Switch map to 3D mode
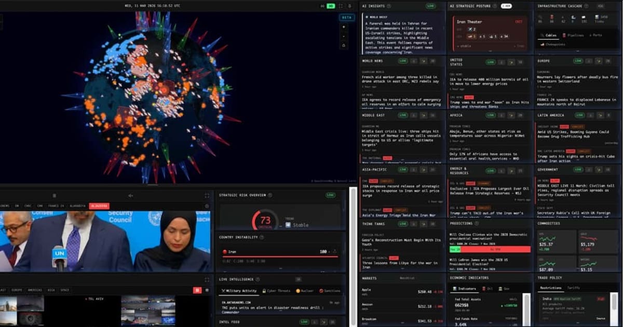This screenshot has width=623, height=327. 330,6
